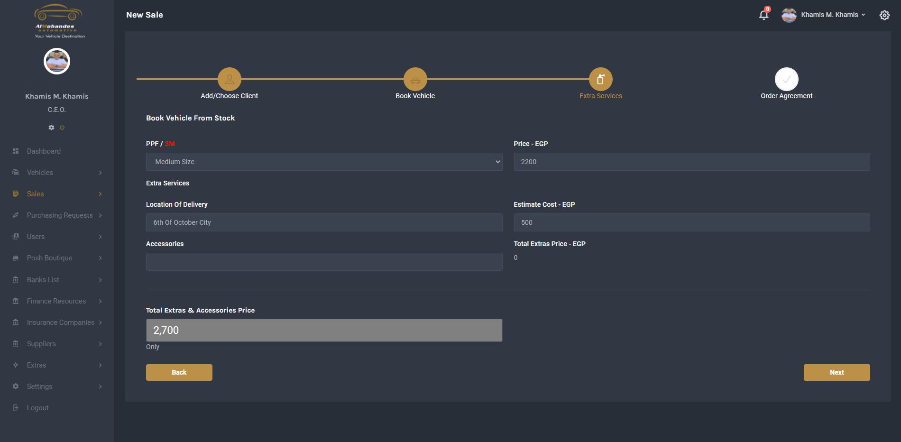Click the Insurance Companies icon
Screen dimensions: 901x442
[16, 322]
